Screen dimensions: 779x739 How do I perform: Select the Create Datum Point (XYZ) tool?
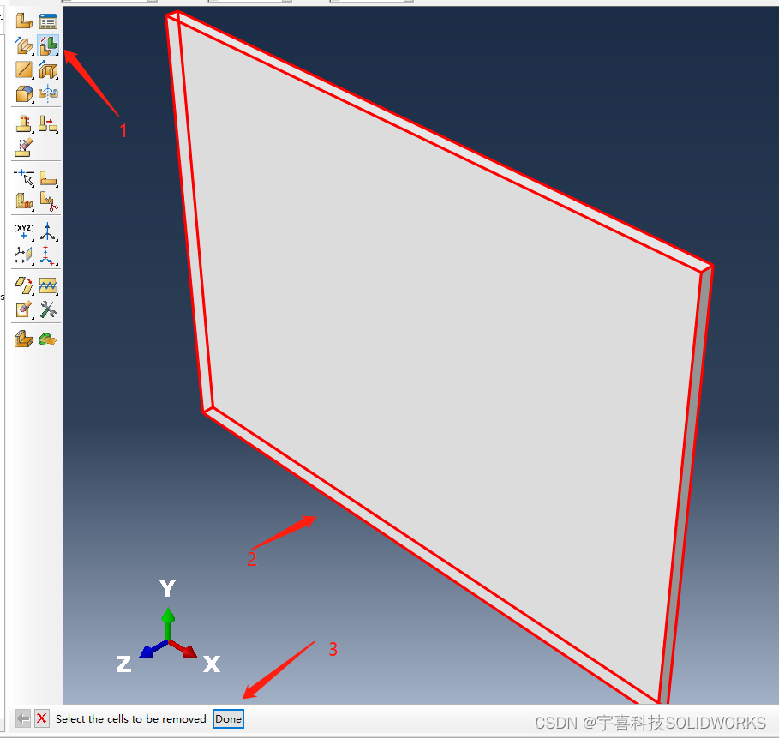(23, 231)
